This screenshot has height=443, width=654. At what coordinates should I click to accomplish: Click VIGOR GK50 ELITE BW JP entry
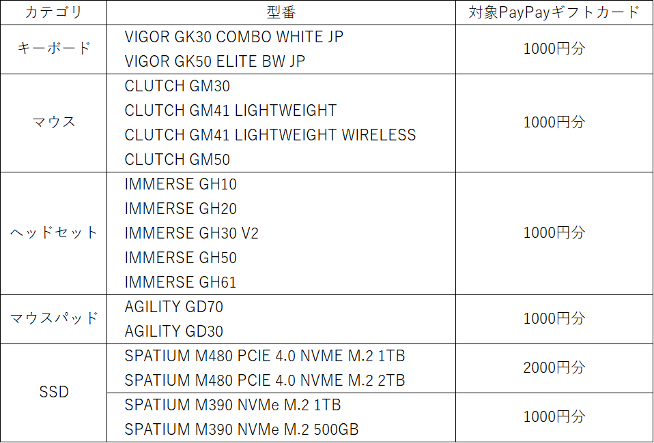[214, 61]
